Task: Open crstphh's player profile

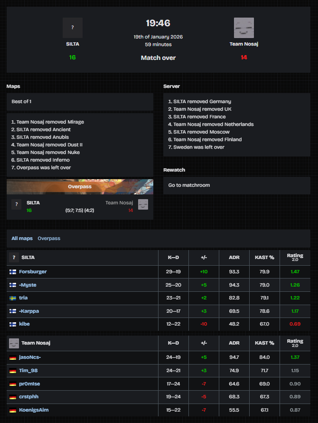Action: [x=28, y=396]
